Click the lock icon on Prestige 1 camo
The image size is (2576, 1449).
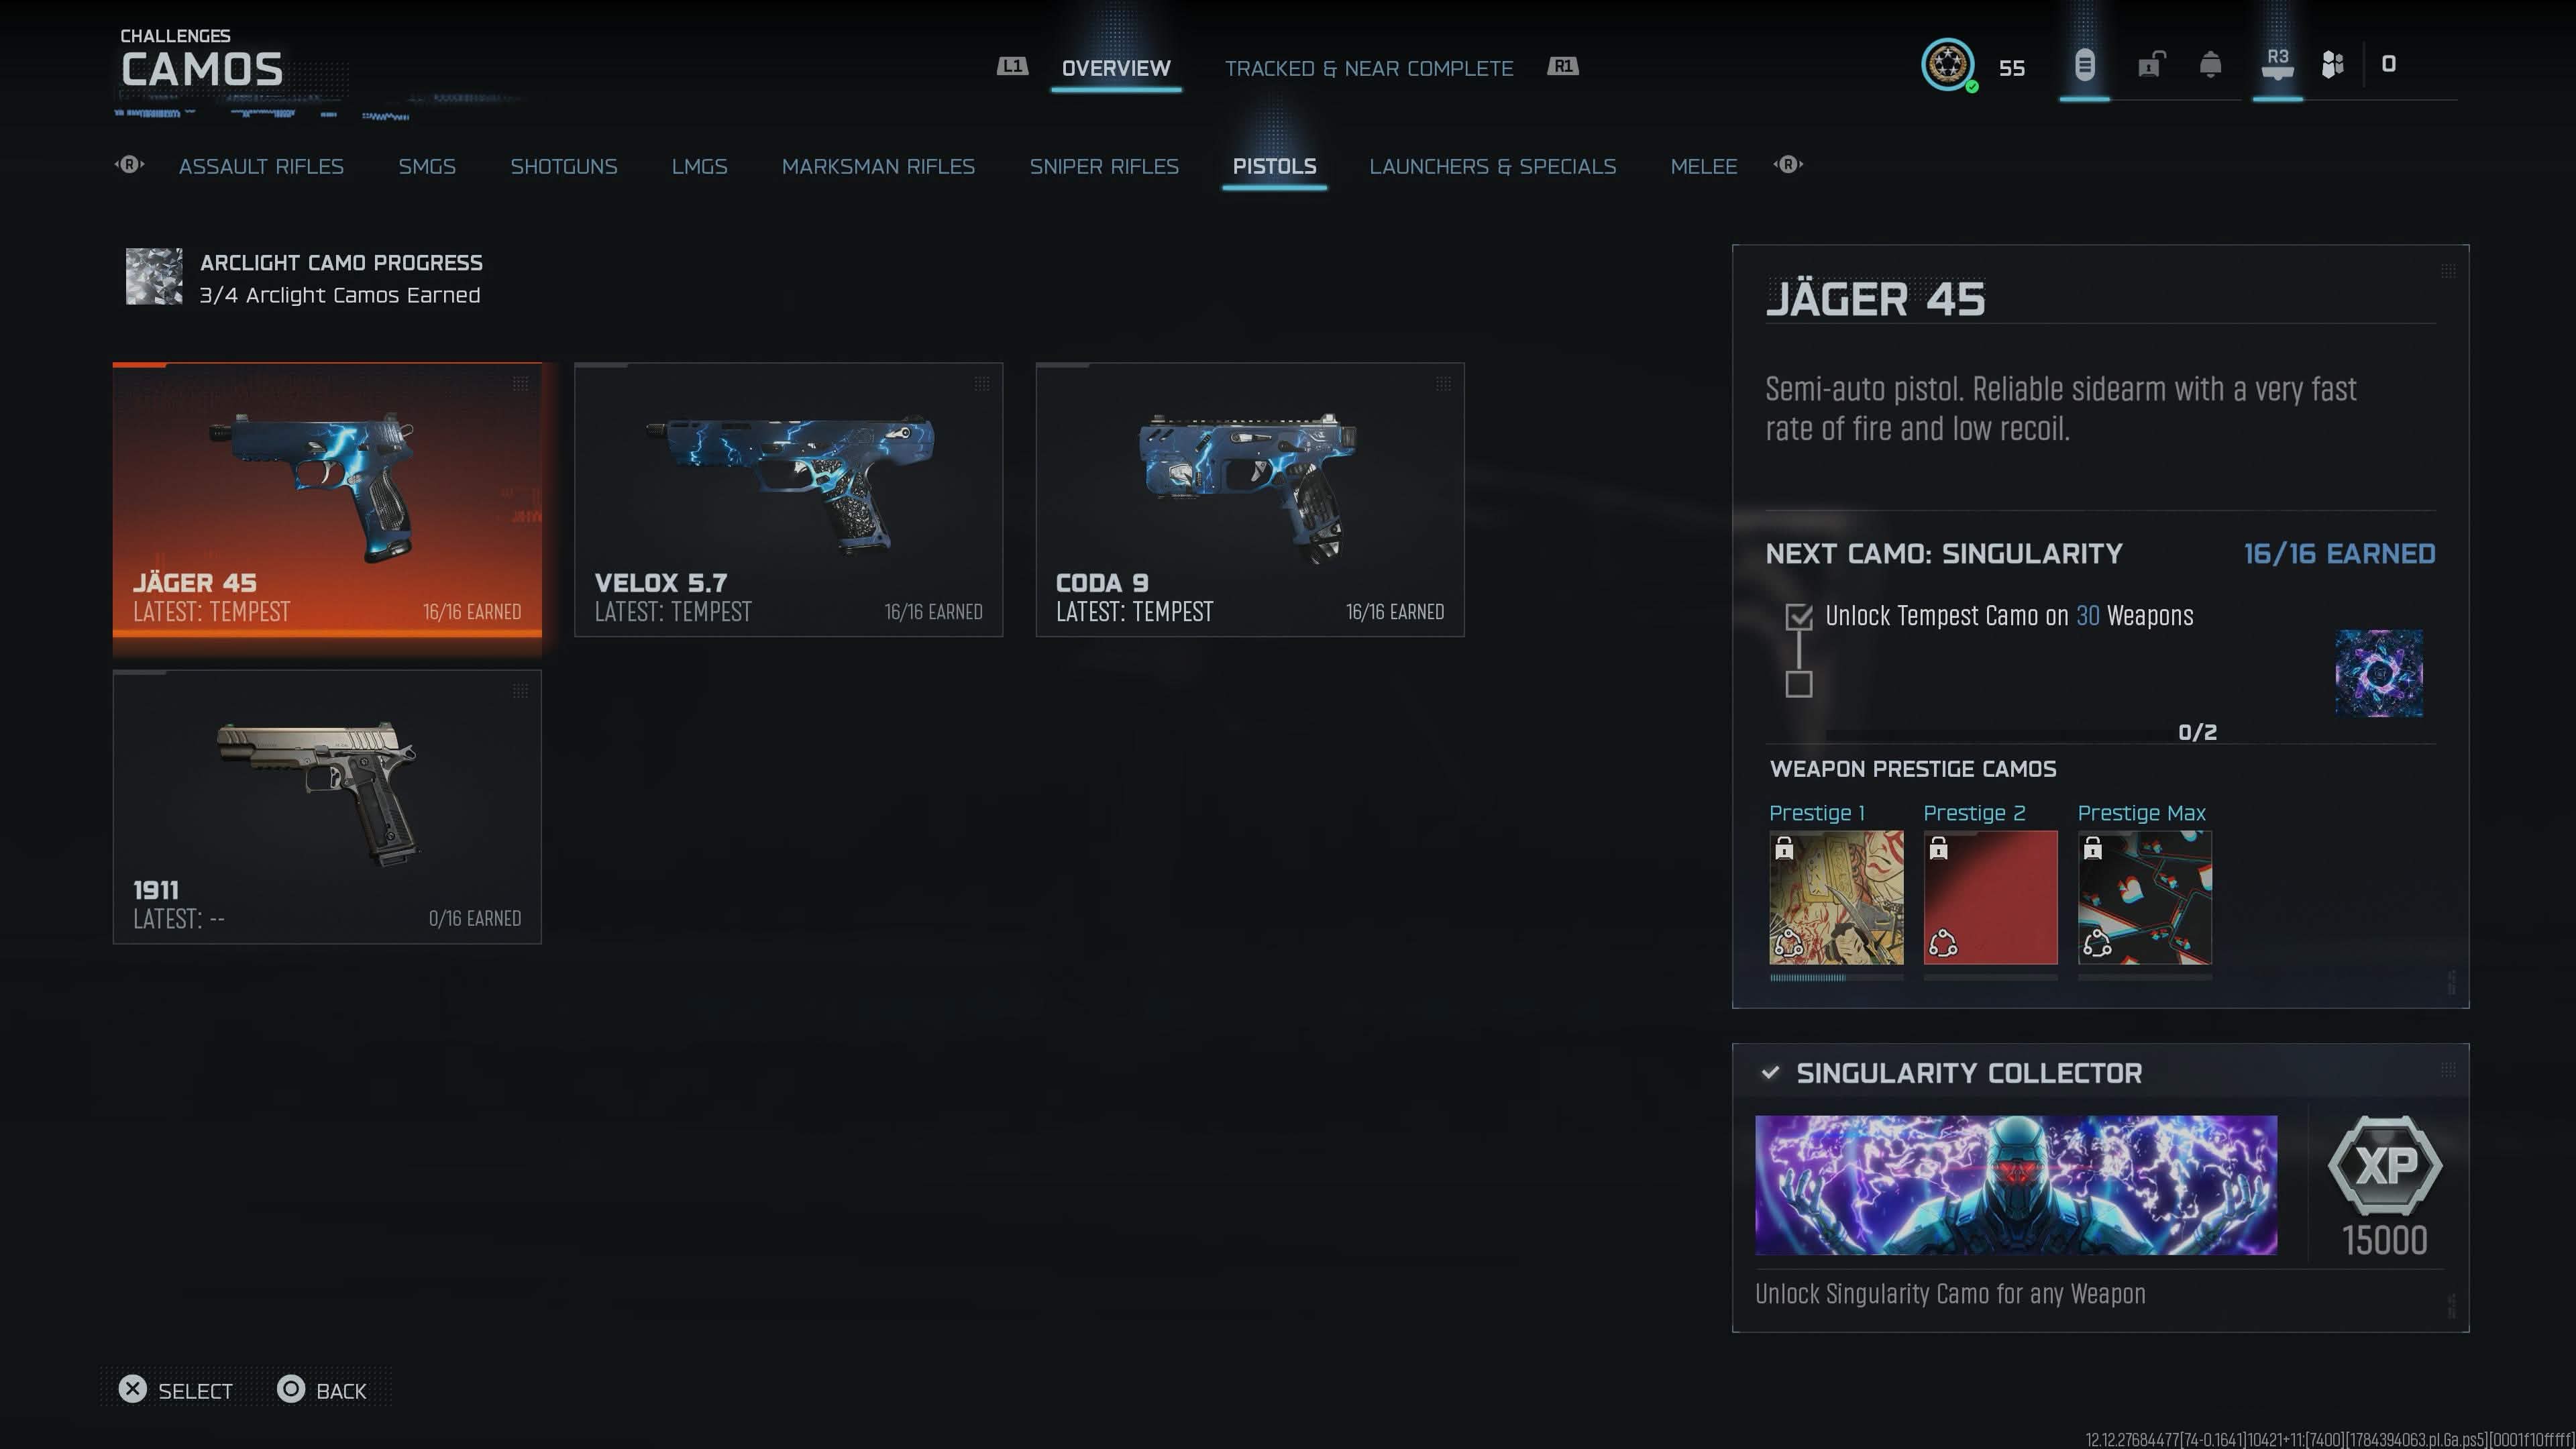click(1784, 849)
